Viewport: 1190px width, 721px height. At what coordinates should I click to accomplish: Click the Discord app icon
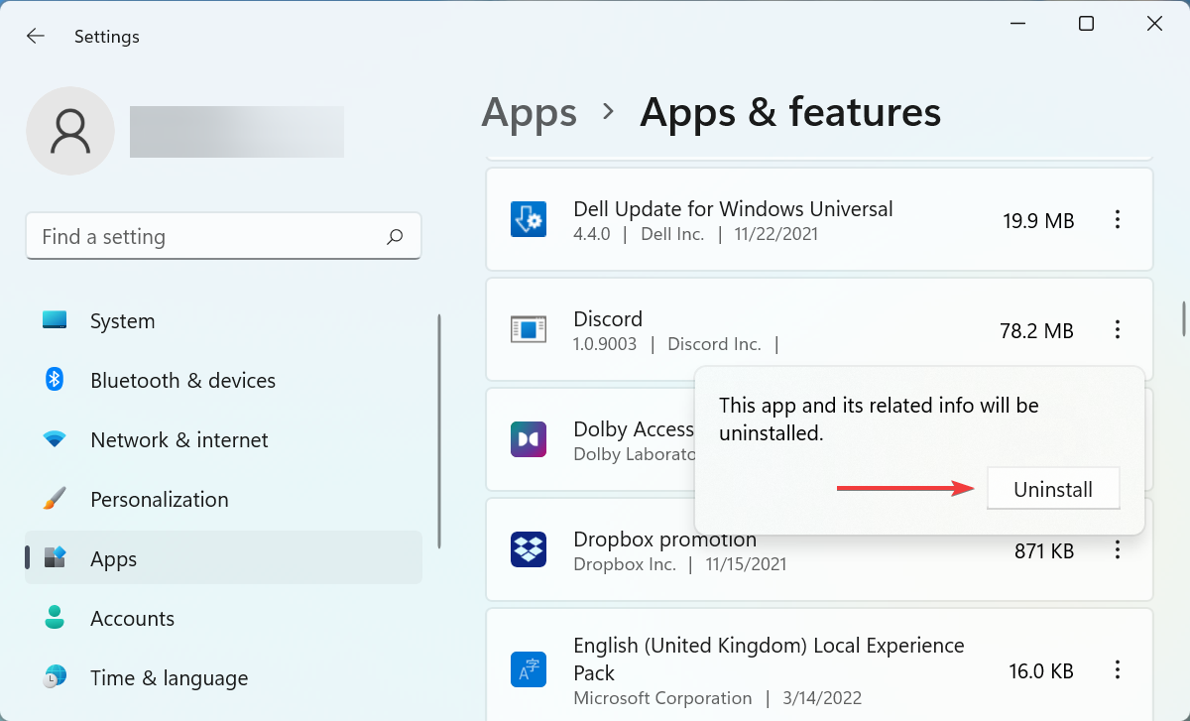pos(529,329)
